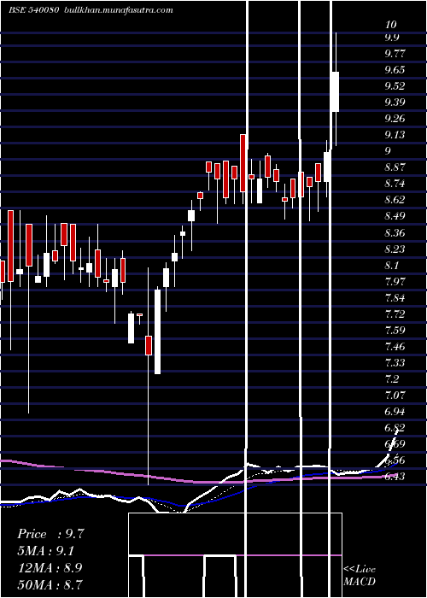The height and width of the screenshot is (598, 427).
Task: Click the 9.26 price axis label
Action: click(x=395, y=119)
